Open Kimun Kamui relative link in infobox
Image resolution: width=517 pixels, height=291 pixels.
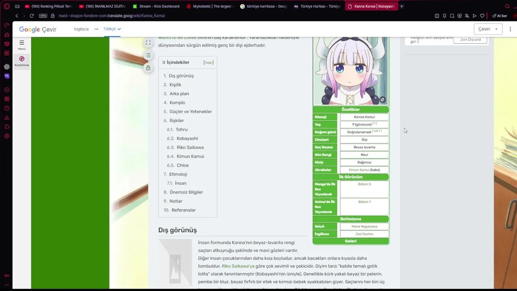tap(359, 170)
